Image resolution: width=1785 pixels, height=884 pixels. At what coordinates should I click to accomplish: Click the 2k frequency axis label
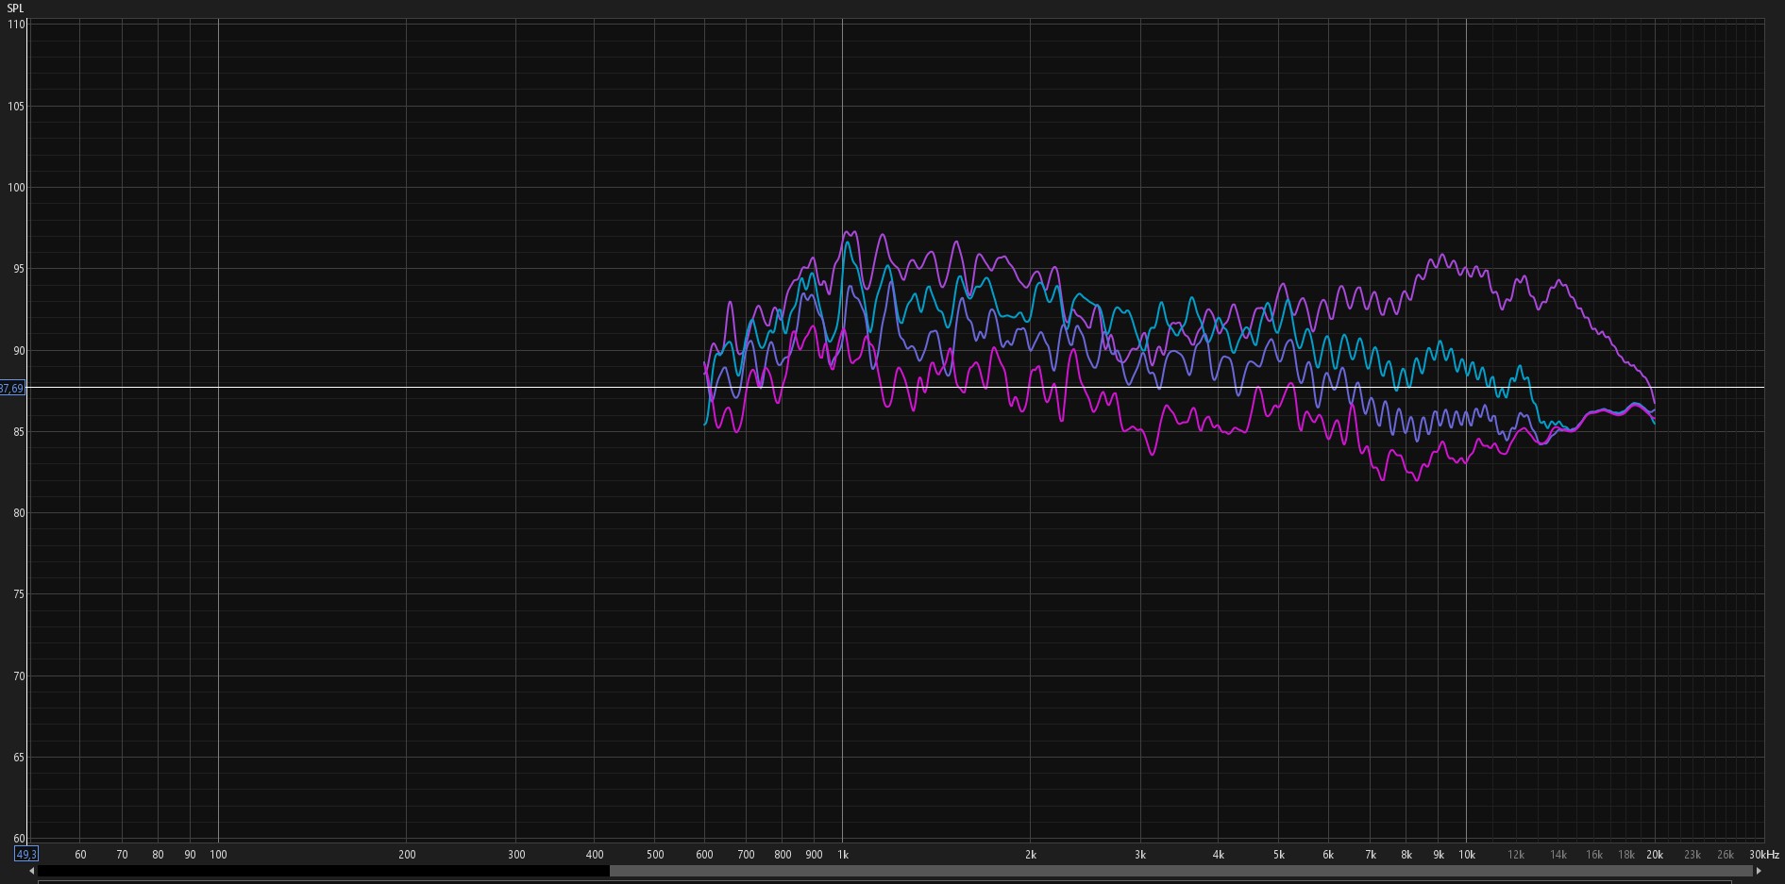pos(1031,855)
